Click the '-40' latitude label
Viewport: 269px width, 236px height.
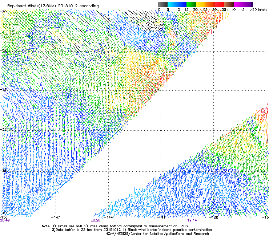coord(4,213)
